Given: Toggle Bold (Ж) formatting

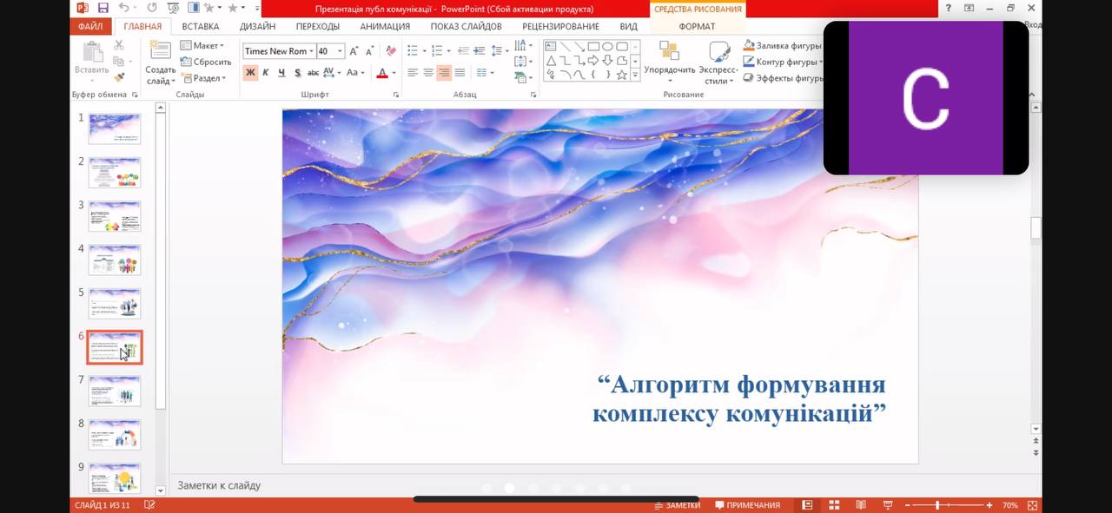Looking at the screenshot, I should click(250, 73).
